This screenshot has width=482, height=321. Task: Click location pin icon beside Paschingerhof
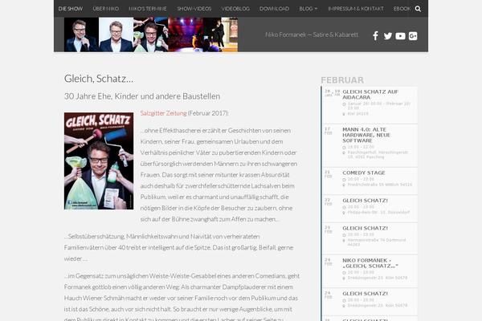click(344, 152)
